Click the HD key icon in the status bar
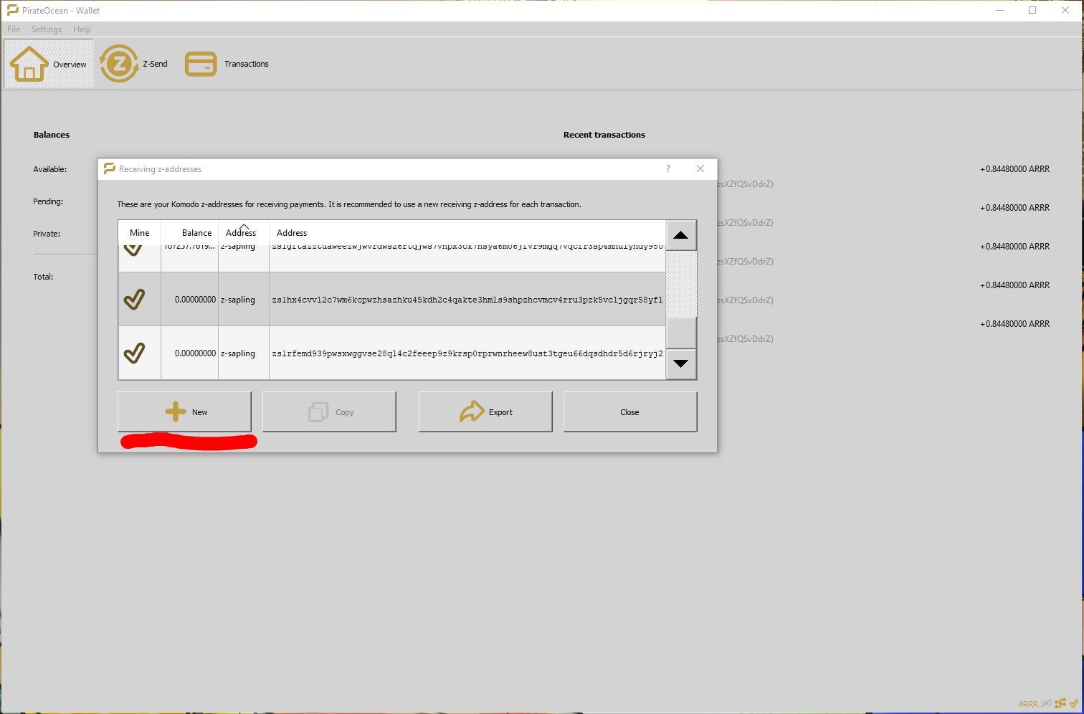Image resolution: width=1084 pixels, height=714 pixels. click(x=1047, y=703)
